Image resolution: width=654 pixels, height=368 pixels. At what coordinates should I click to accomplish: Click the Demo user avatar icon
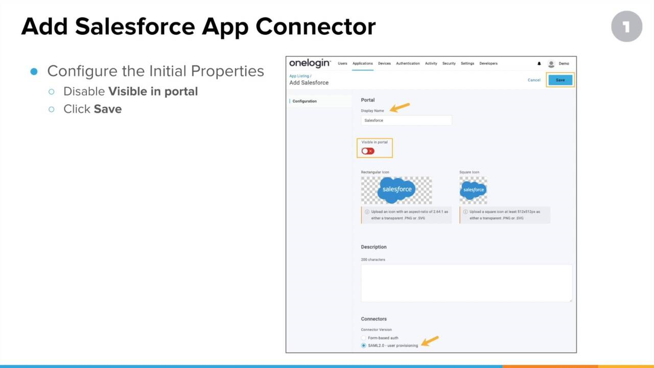551,63
